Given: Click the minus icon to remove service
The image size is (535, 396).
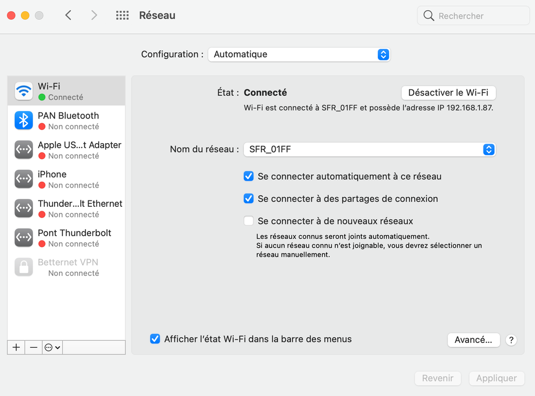Looking at the screenshot, I should click(x=33, y=347).
